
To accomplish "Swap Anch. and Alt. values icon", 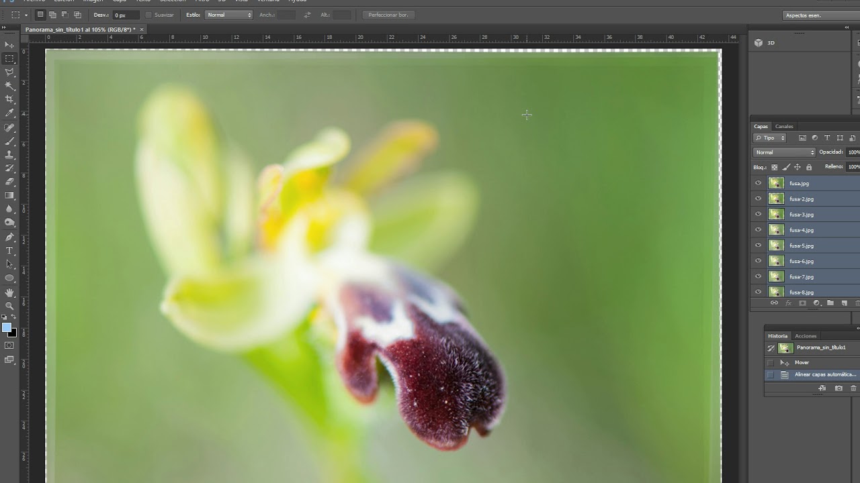I will coord(307,15).
